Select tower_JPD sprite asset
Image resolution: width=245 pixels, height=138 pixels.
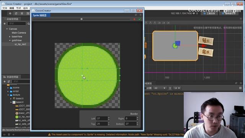23,113
